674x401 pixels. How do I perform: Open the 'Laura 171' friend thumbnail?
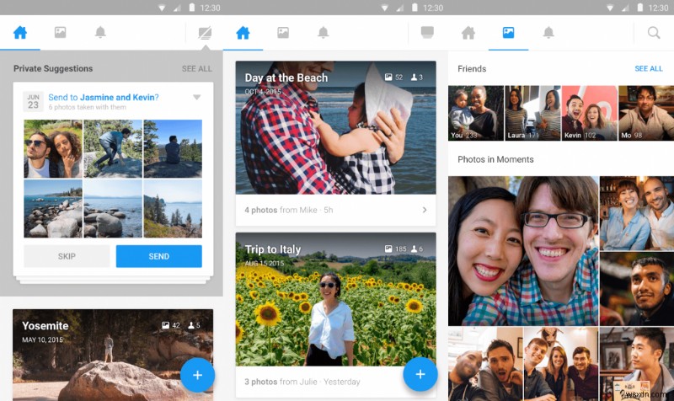coord(533,113)
